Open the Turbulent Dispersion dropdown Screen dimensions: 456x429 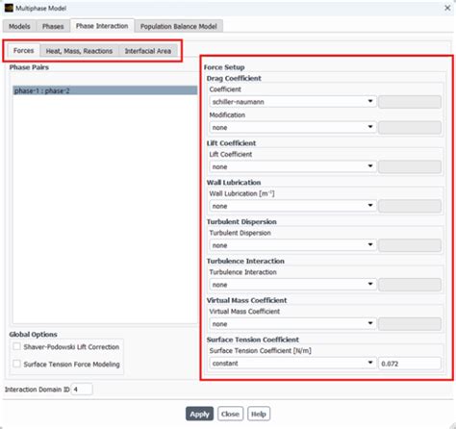click(x=292, y=245)
